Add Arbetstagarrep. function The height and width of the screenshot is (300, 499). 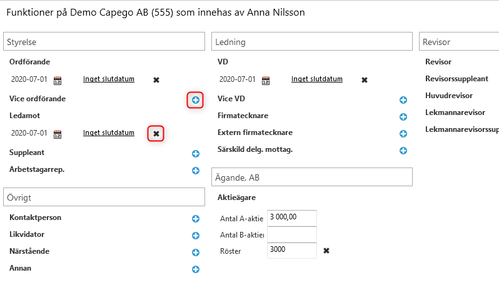pyautogui.click(x=195, y=171)
